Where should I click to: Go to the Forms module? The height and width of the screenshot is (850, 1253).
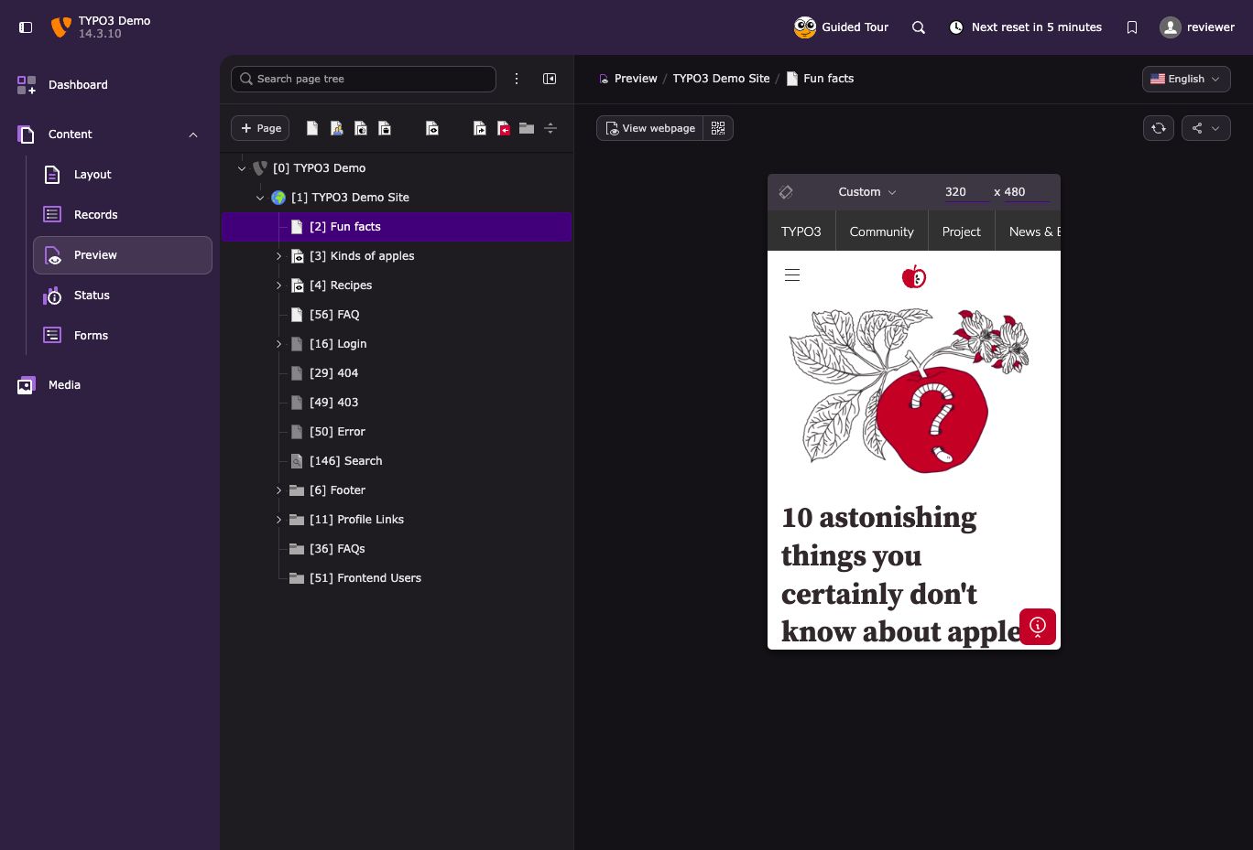[123, 336]
